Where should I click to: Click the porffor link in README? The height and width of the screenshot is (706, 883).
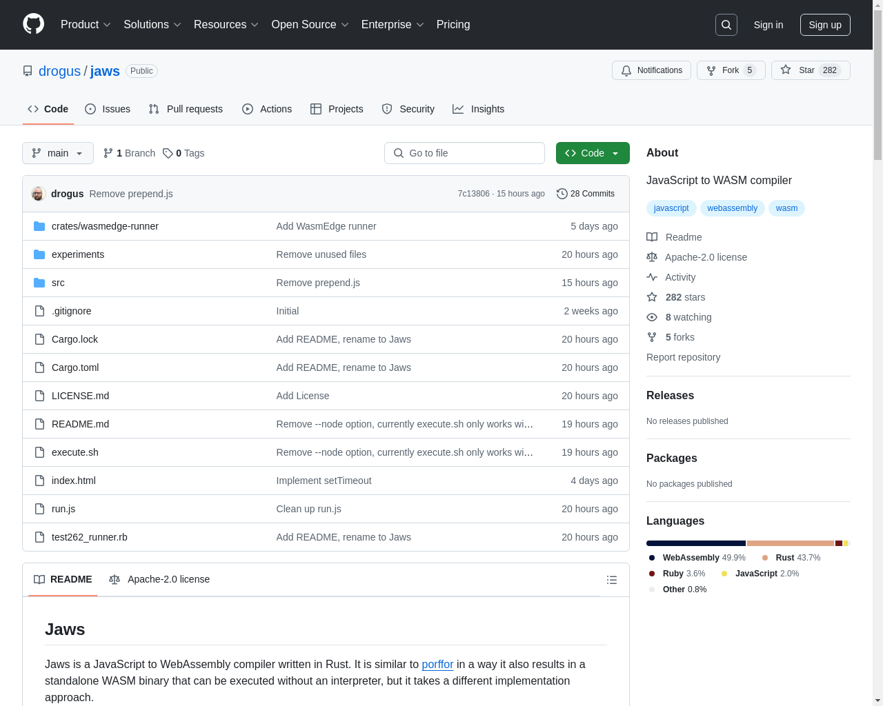click(x=437, y=664)
